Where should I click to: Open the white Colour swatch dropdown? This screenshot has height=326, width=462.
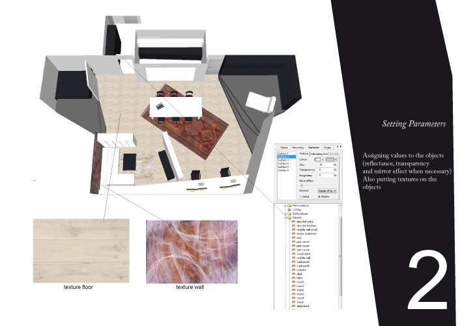click(x=319, y=159)
